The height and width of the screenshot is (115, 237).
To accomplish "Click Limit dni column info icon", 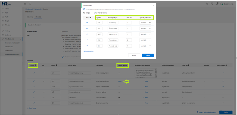I will [x=189, y=65].
